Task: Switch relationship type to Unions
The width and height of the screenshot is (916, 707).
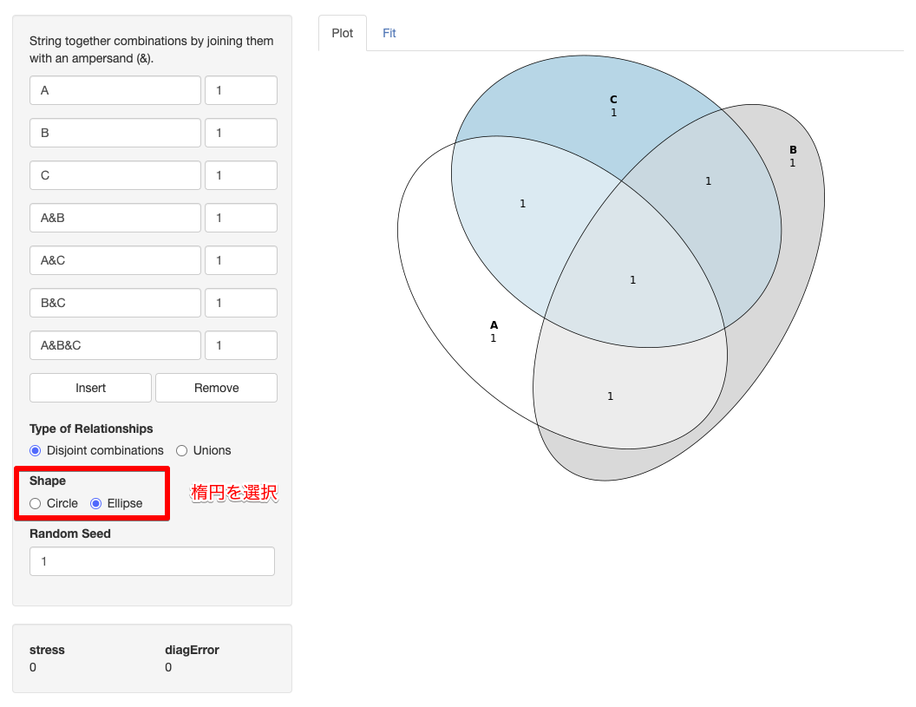Action: click(182, 450)
